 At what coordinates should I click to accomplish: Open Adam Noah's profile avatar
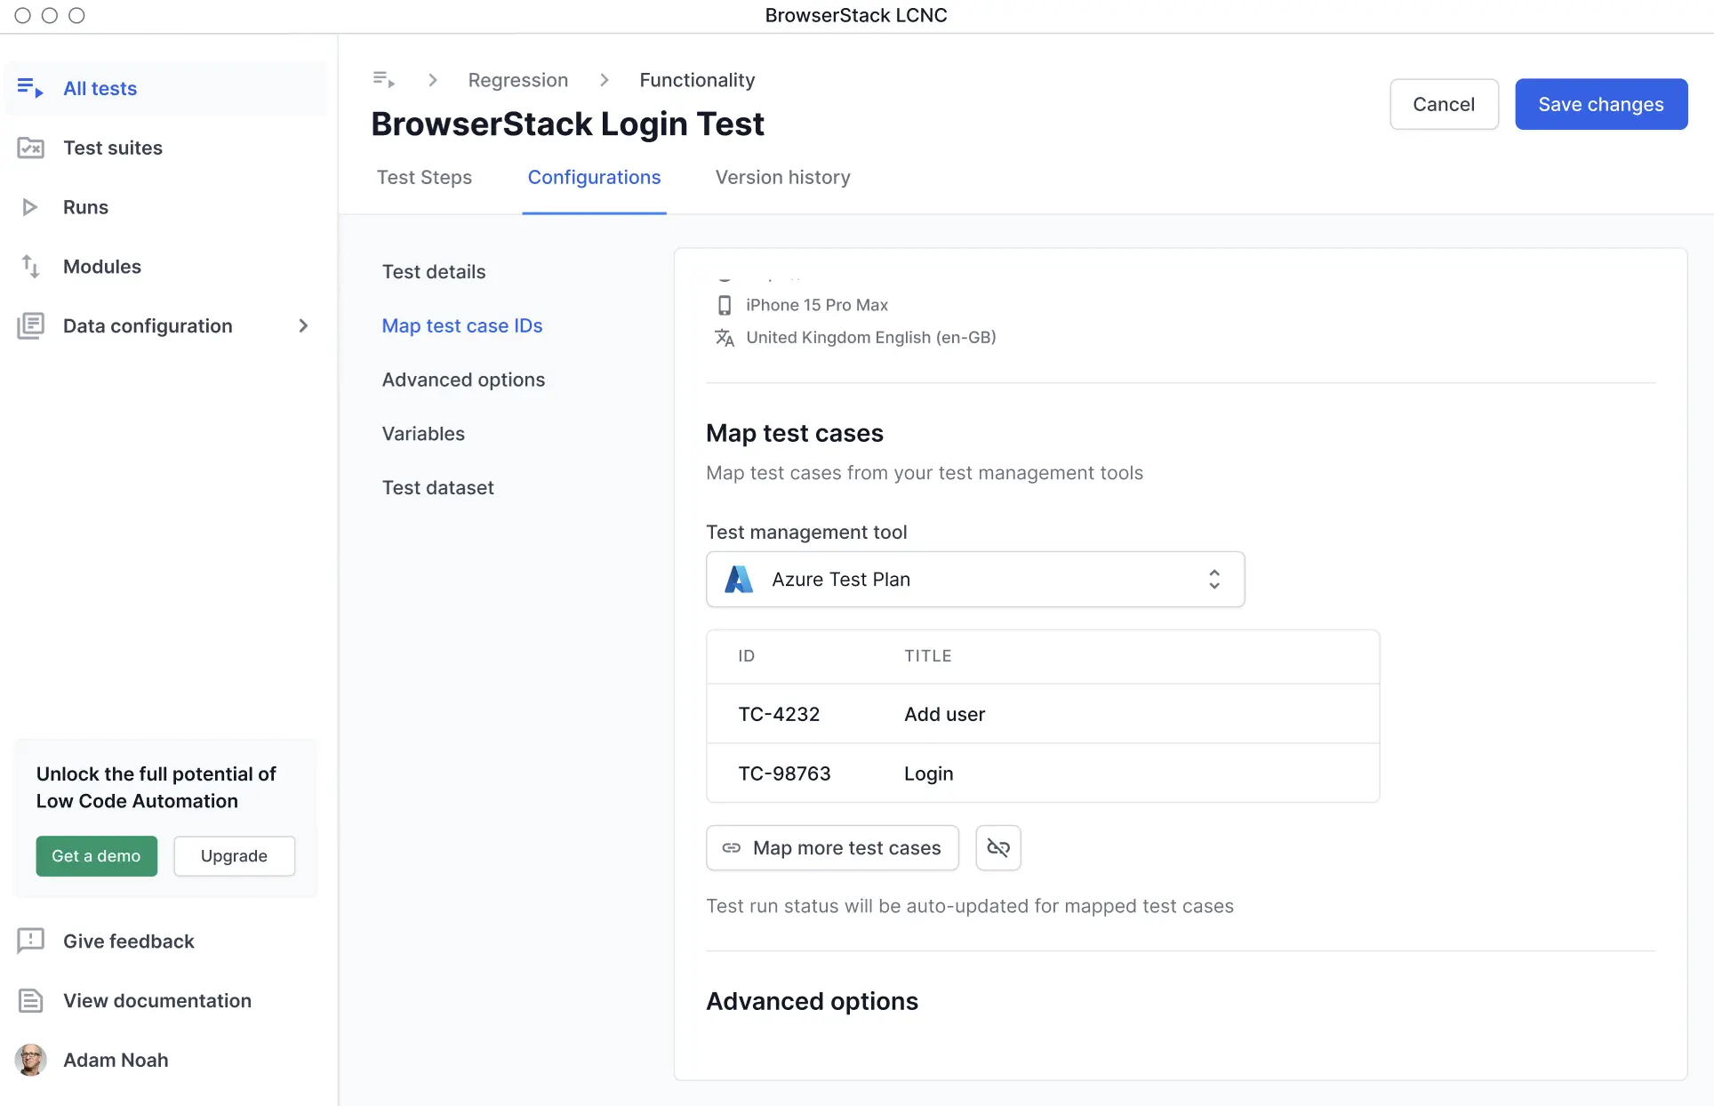tap(31, 1060)
